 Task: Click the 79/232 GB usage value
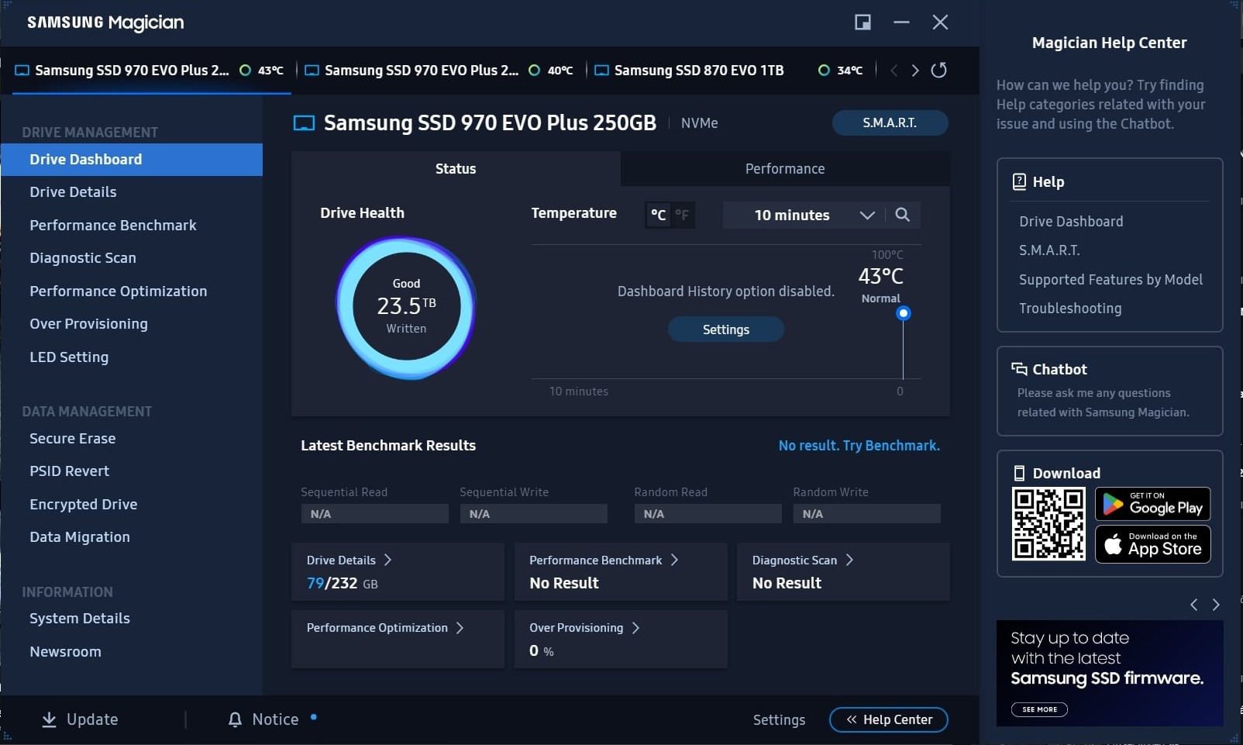pyautogui.click(x=342, y=583)
